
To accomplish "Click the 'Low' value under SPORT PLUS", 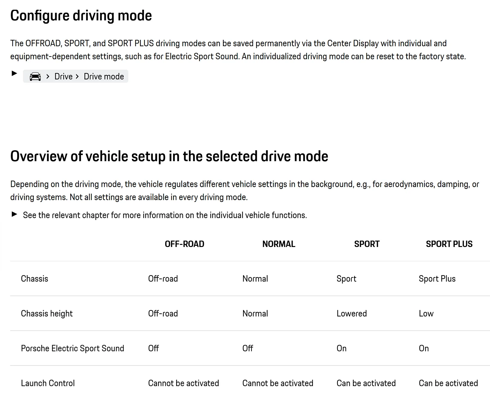I will (x=426, y=313).
